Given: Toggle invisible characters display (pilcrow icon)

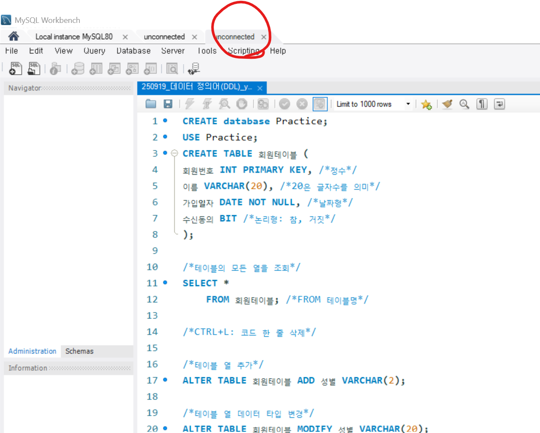Looking at the screenshot, I should point(482,104).
